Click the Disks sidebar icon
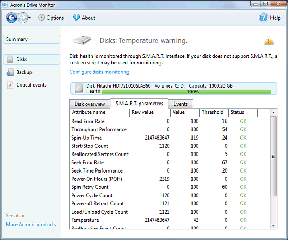 (x=10, y=59)
